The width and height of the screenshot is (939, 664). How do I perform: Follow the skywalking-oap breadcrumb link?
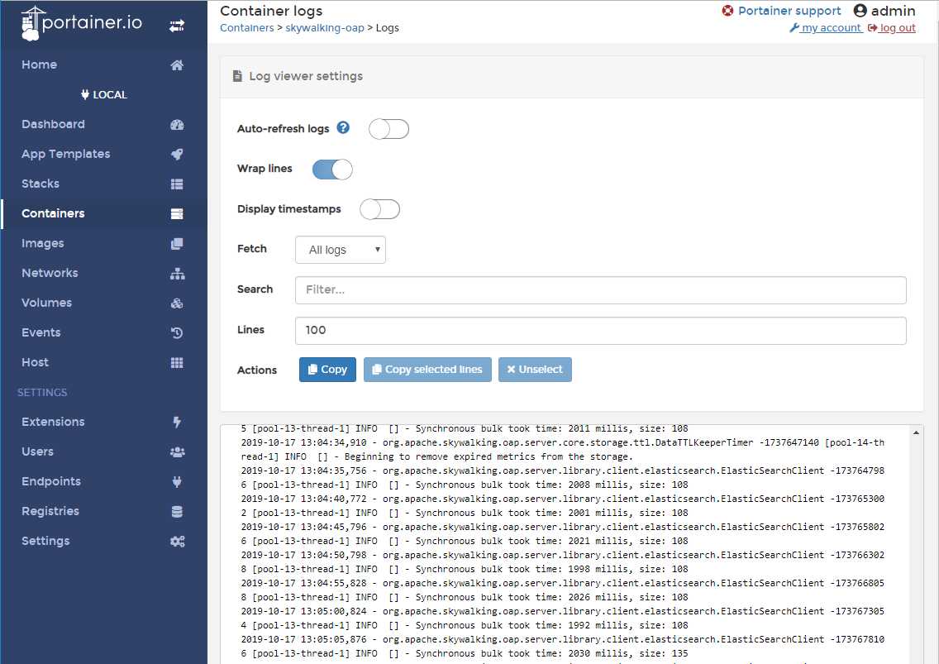(x=325, y=28)
